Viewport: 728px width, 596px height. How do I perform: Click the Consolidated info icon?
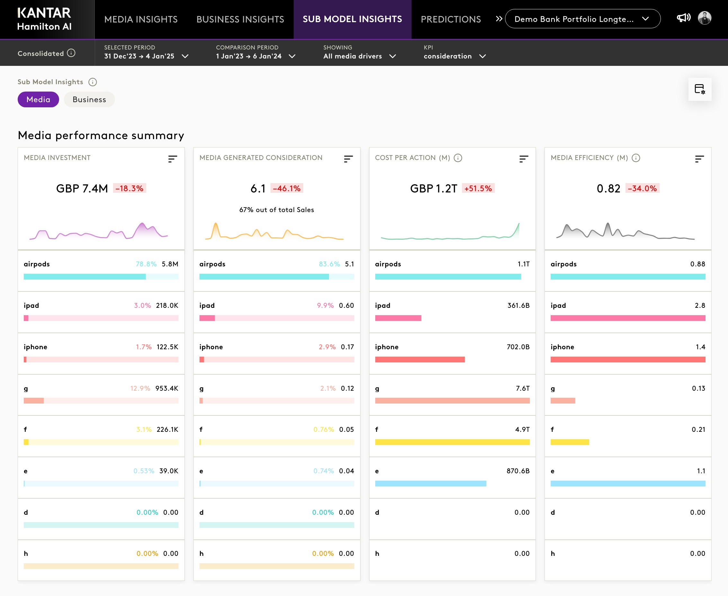tap(71, 53)
